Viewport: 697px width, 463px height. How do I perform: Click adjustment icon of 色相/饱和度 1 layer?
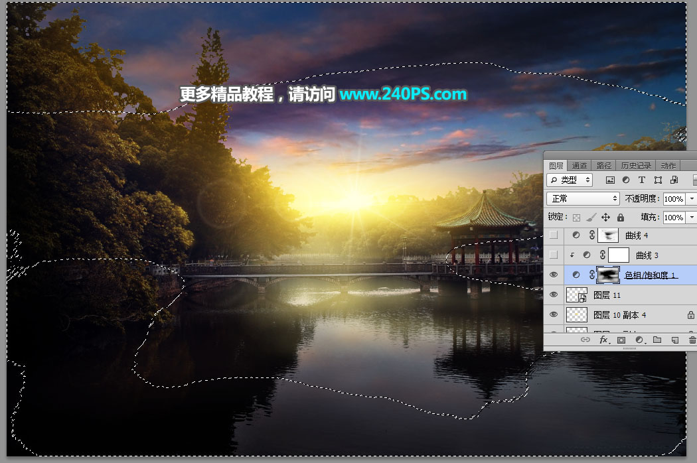pos(576,275)
